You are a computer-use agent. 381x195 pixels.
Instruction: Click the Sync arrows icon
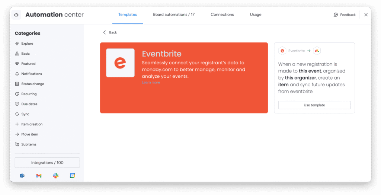17,114
